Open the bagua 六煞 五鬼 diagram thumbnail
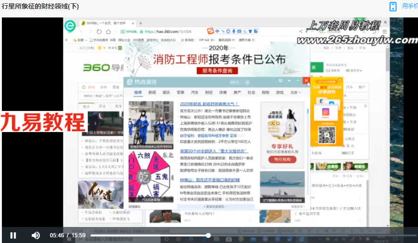The width and height of the screenshot is (418, 243). pos(151,176)
